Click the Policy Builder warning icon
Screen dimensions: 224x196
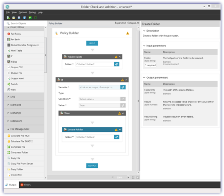(128, 33)
